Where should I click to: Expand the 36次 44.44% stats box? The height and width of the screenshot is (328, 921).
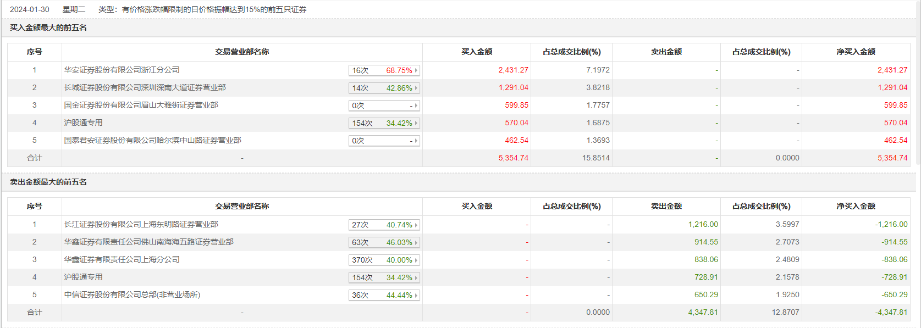pyautogui.click(x=384, y=295)
